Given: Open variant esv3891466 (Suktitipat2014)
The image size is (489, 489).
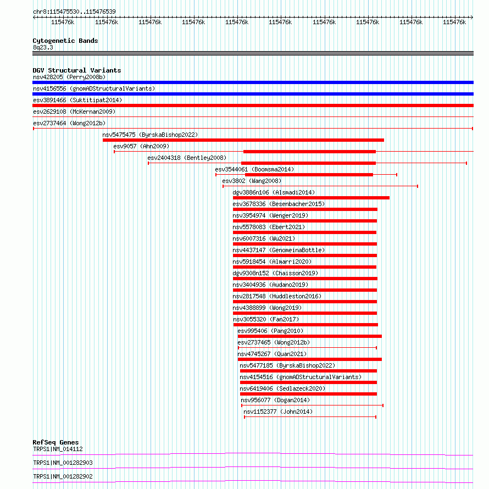Looking at the screenshot, I should [x=77, y=100].
